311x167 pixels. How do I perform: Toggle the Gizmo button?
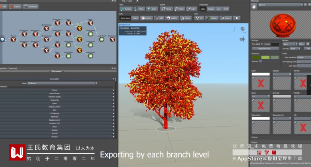[x=186, y=18]
